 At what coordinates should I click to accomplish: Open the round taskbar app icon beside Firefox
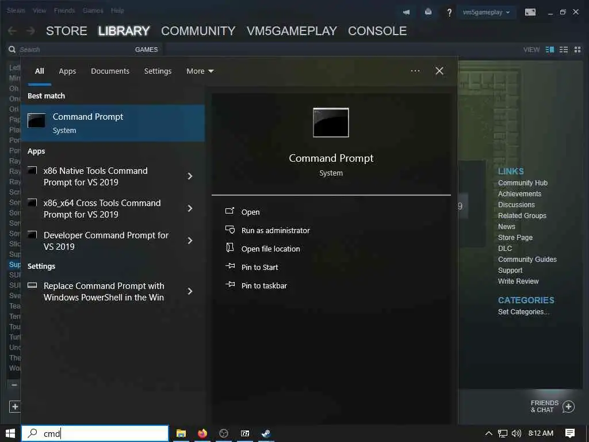pos(224,433)
